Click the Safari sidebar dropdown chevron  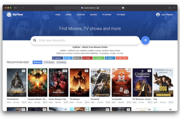(19, 7)
